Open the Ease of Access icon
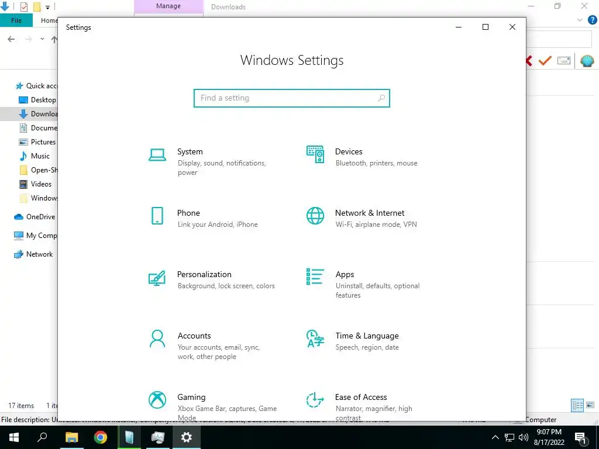This screenshot has width=599, height=449. tap(315, 400)
